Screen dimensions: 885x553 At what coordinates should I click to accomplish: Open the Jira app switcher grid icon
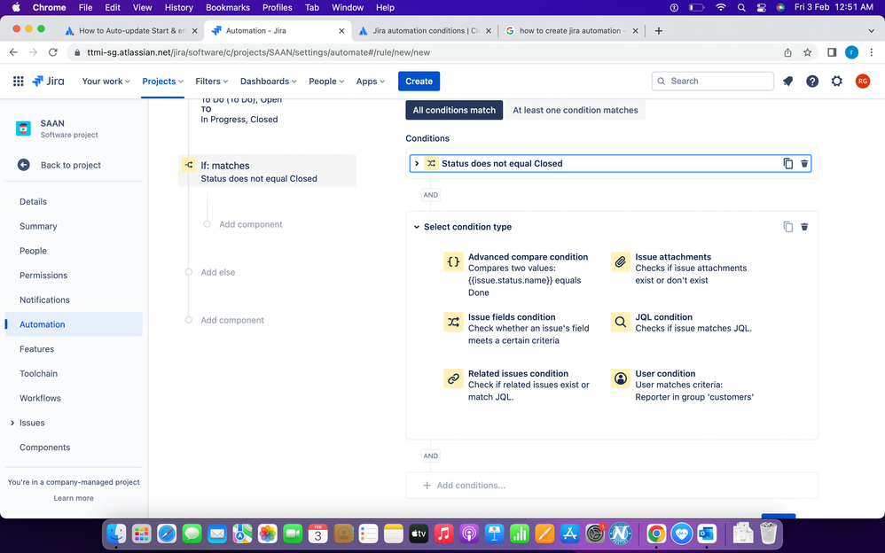pyautogui.click(x=18, y=82)
